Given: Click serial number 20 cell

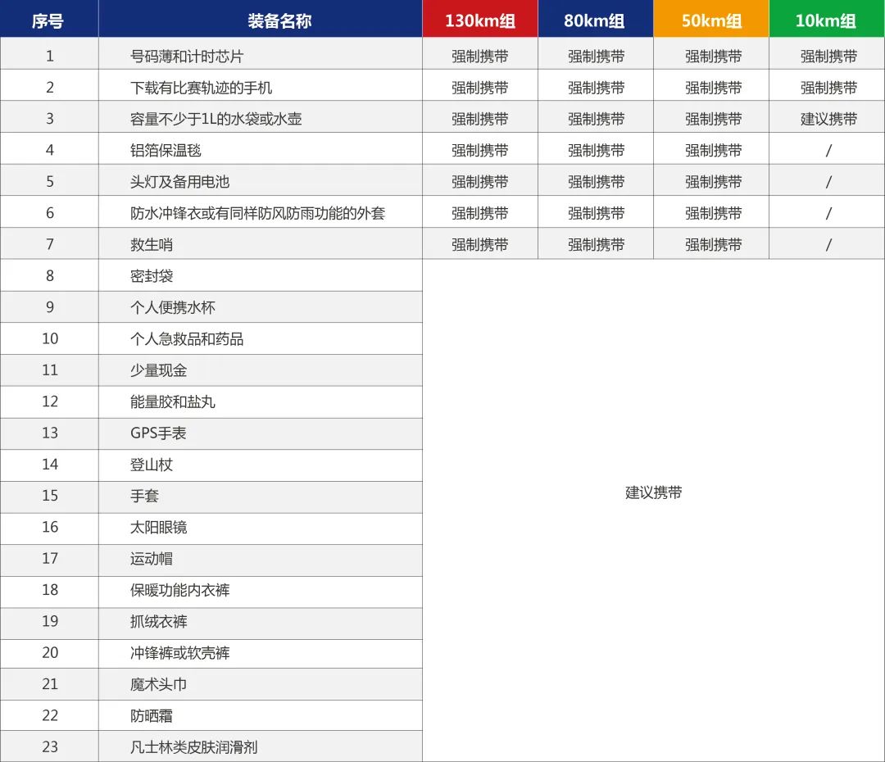Looking at the screenshot, I should [50, 653].
